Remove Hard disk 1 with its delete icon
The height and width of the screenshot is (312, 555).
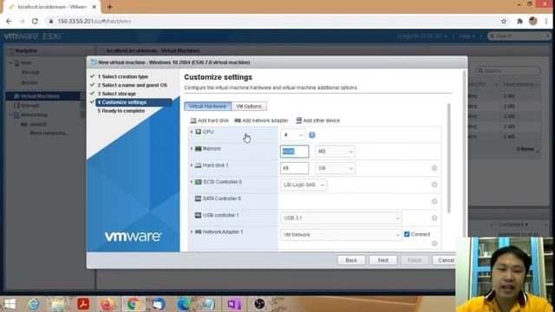pos(434,168)
